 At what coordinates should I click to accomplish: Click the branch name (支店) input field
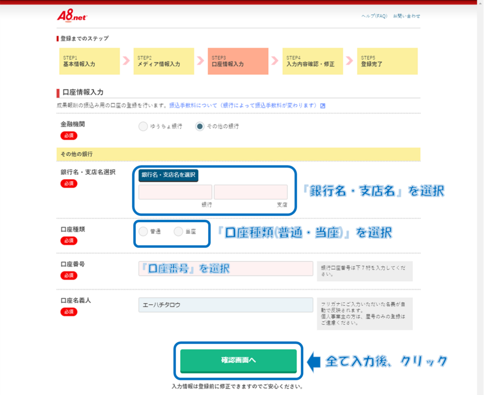[x=251, y=192]
